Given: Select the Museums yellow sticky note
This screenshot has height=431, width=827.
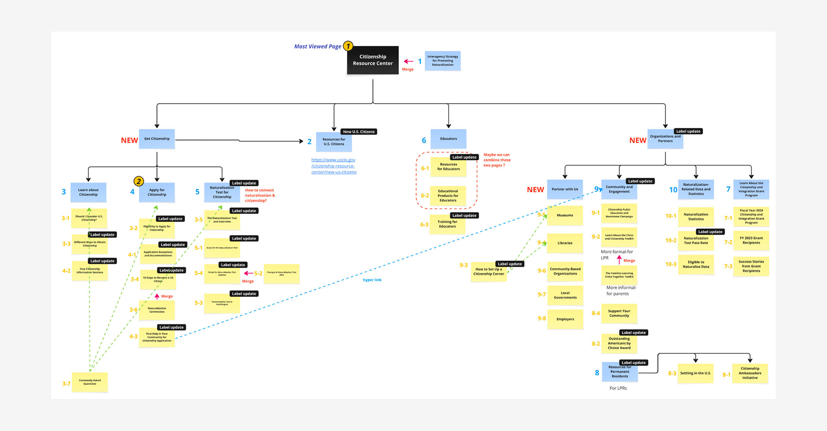Looking at the screenshot, I should click(x=565, y=215).
